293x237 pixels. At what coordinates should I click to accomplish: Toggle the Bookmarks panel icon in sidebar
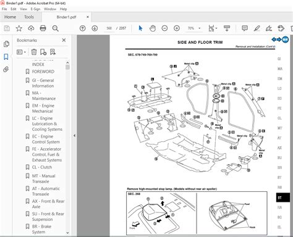point(6,57)
